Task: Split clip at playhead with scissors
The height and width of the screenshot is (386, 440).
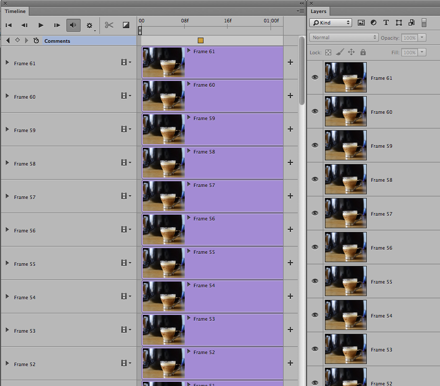Action: (109, 25)
